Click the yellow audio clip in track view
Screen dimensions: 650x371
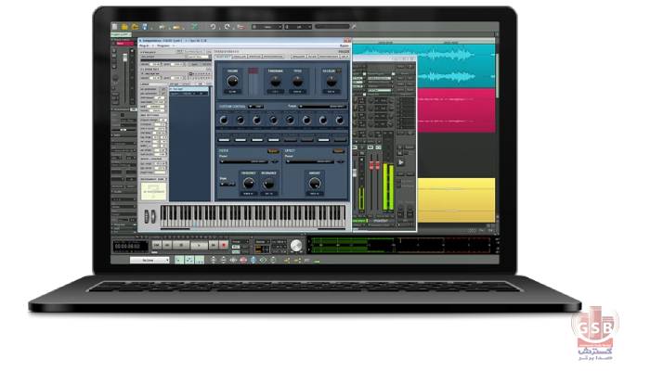click(456, 198)
